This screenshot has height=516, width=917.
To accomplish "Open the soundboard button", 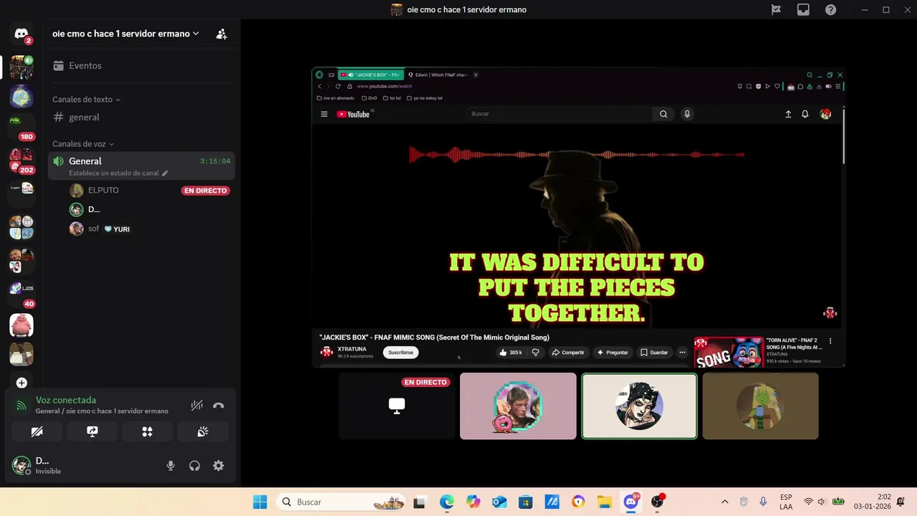I will point(203,431).
